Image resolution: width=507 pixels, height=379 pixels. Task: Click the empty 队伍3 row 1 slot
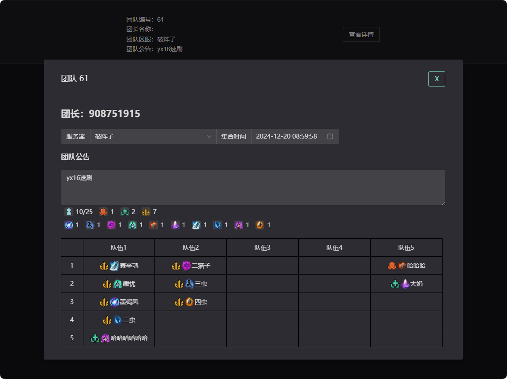(263, 266)
